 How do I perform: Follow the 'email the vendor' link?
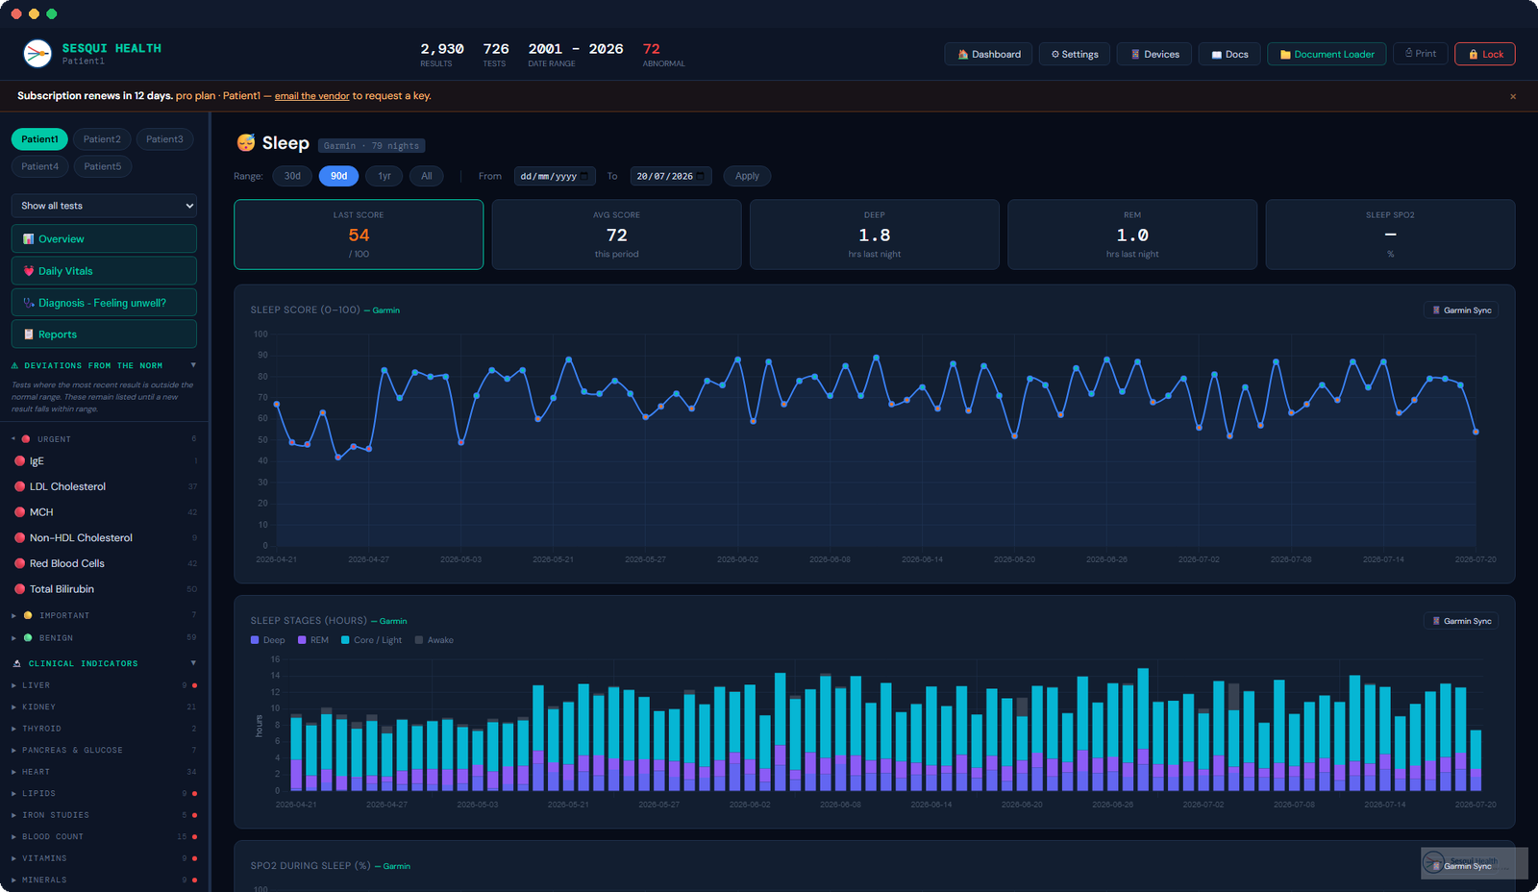311,96
